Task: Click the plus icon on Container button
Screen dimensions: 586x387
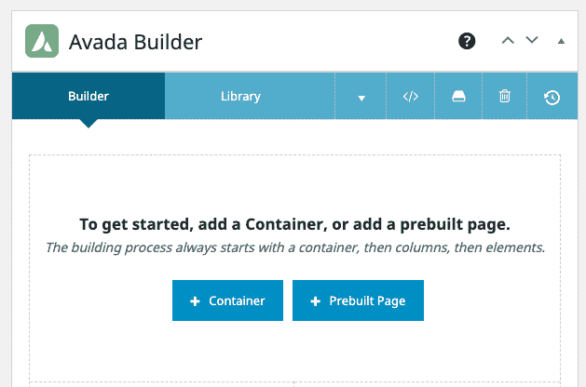Action: 195,301
